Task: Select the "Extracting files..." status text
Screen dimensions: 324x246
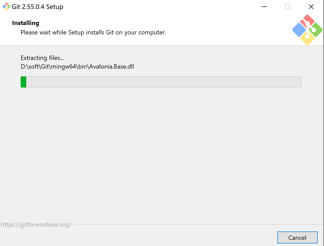Action: point(42,58)
